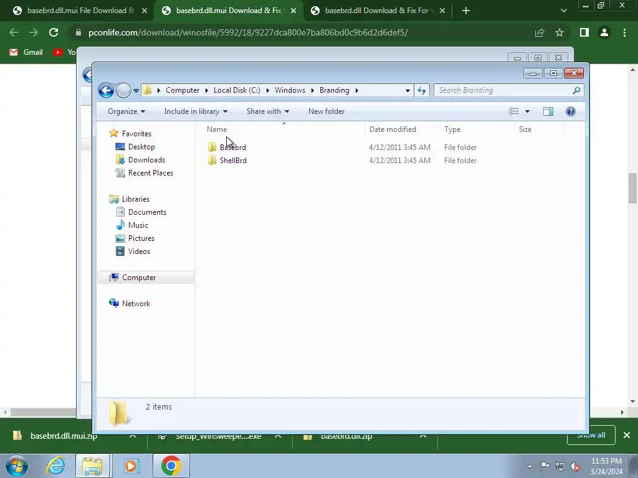Viewport: 638px width, 478px height.
Task: Open Pictures library
Action: tap(141, 238)
